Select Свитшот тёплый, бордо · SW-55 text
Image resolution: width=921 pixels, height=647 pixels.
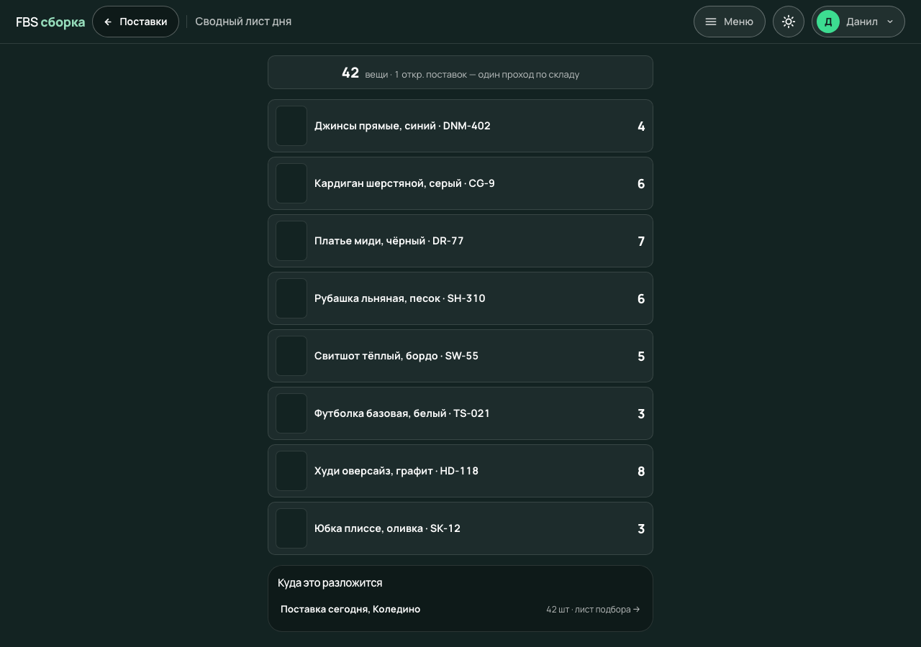[x=396, y=356]
